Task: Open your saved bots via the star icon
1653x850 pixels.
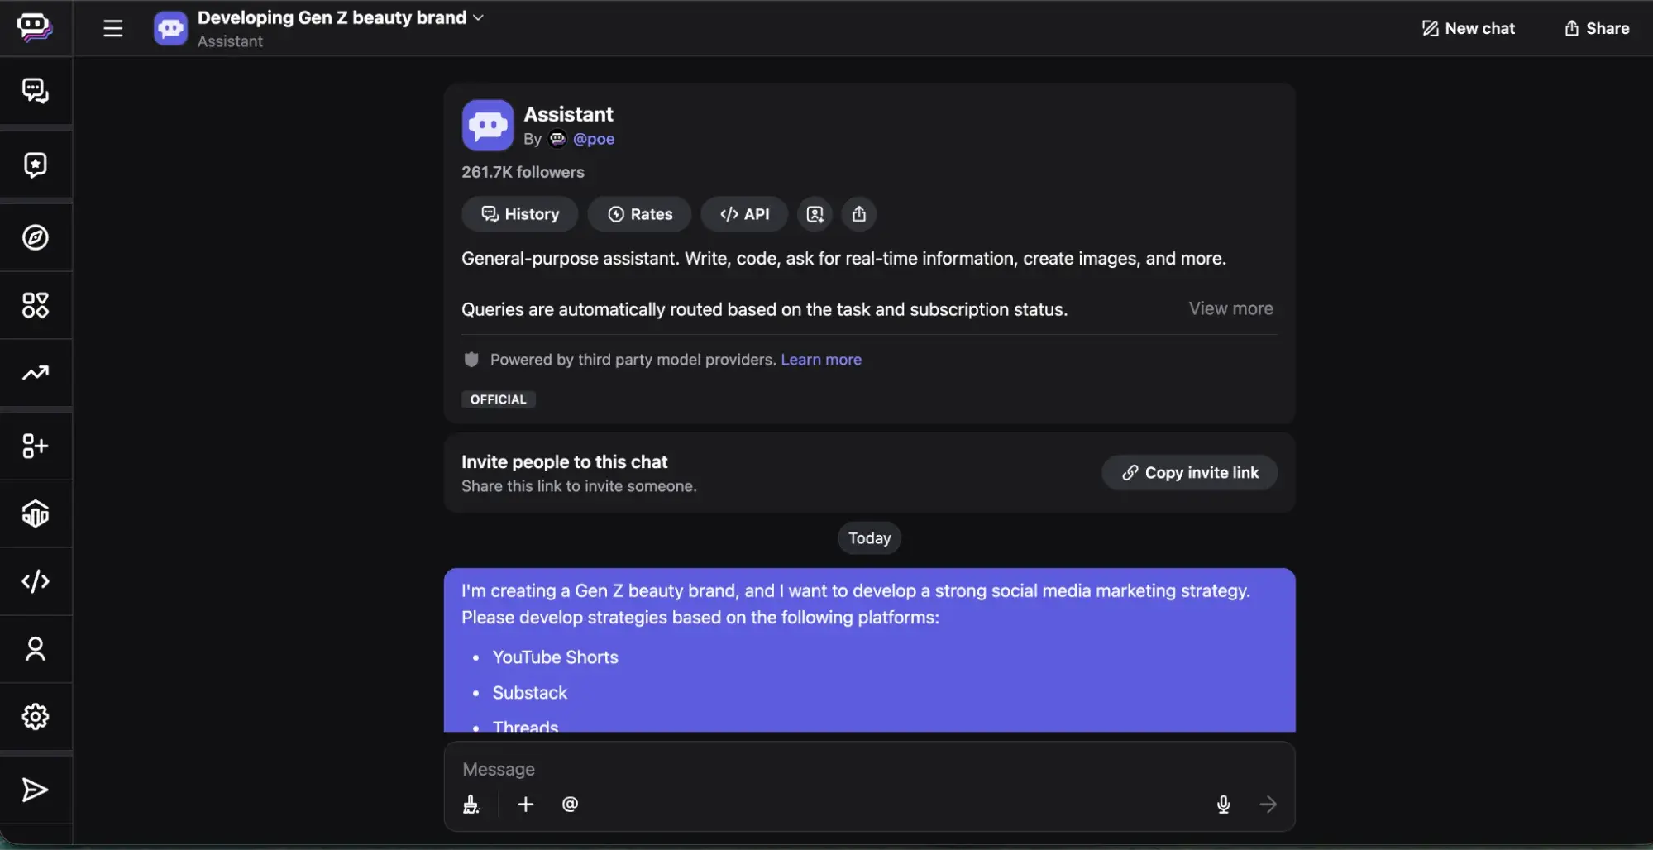Action: click(34, 164)
